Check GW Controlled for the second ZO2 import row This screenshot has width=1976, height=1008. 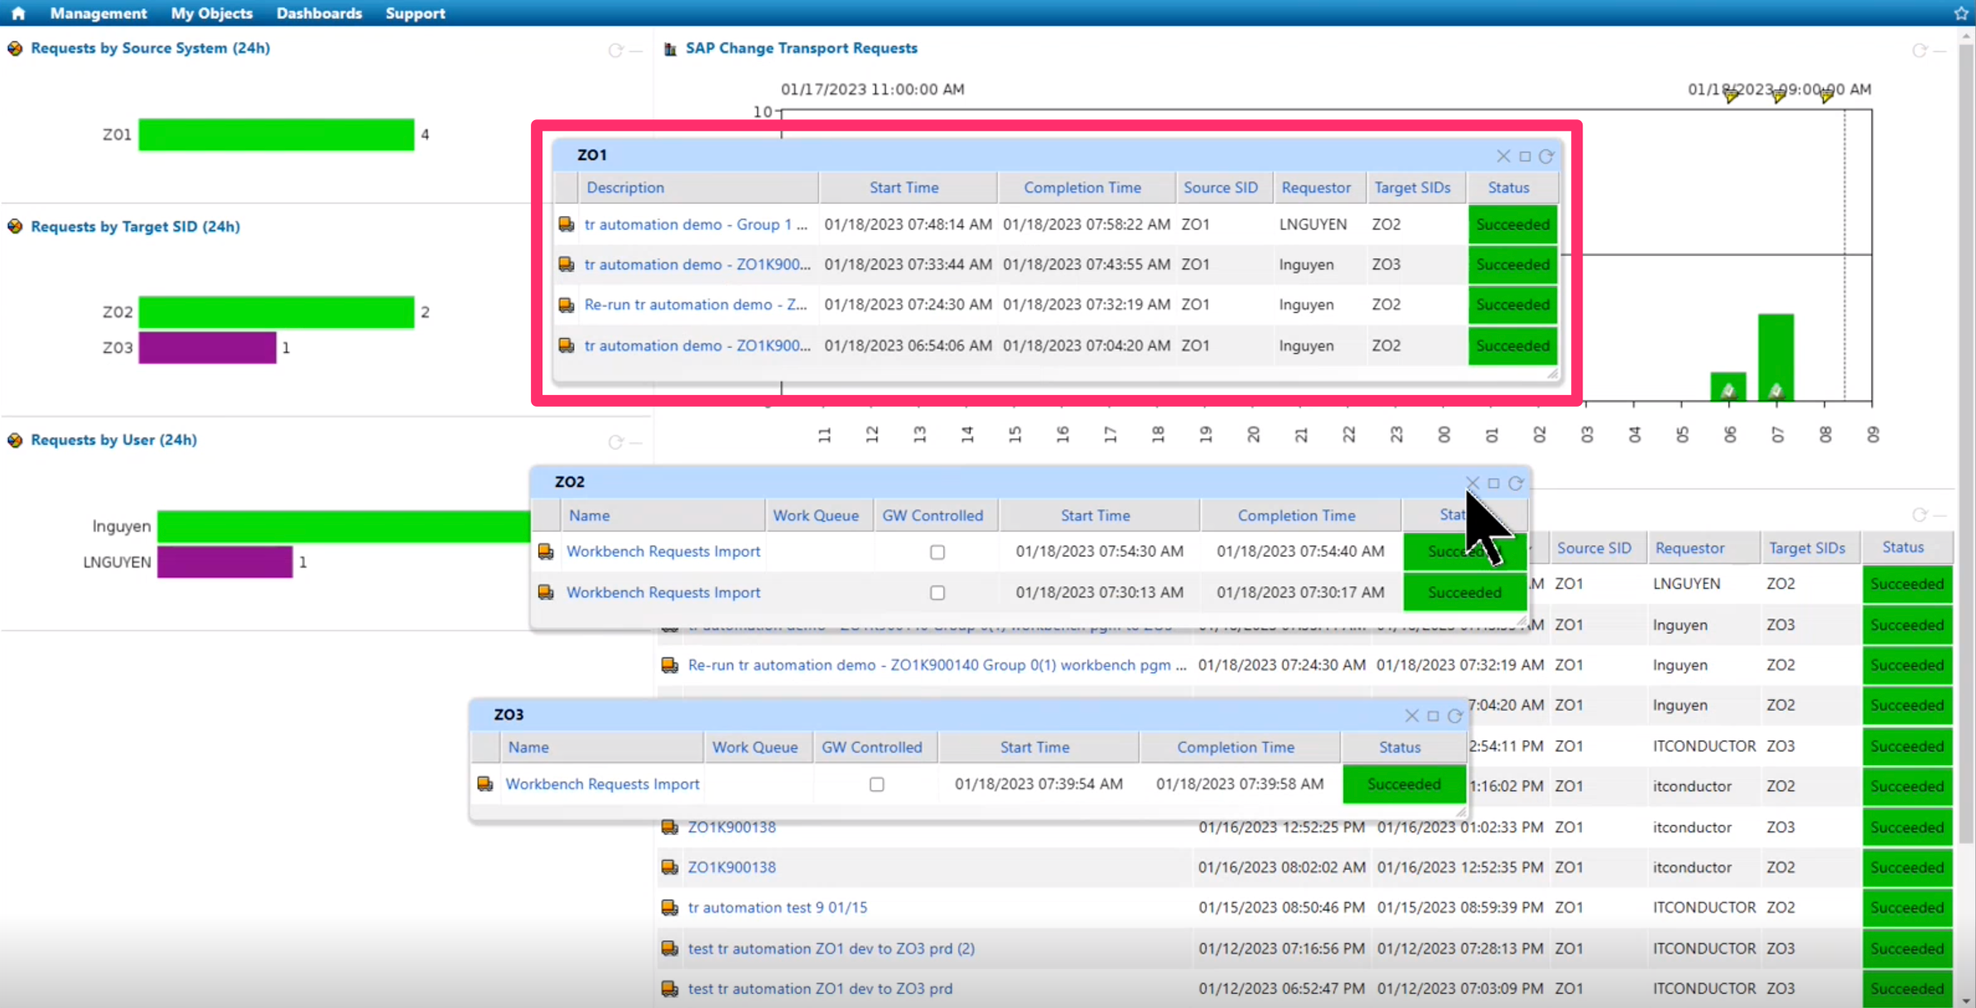click(936, 592)
